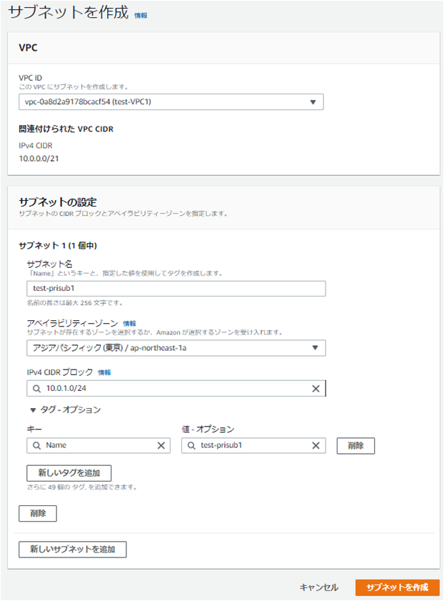Screen dimensions: 444x601
Task: Open the Availability Zone dropdown ap-northeast-1a
Action: pos(176,348)
